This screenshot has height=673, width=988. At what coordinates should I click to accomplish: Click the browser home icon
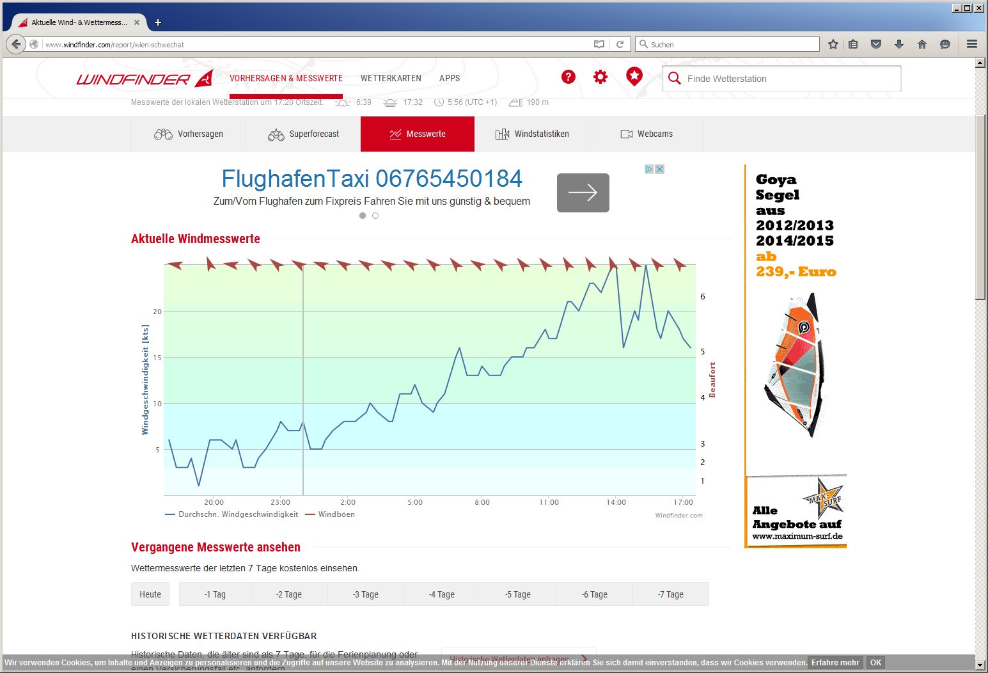click(x=921, y=44)
